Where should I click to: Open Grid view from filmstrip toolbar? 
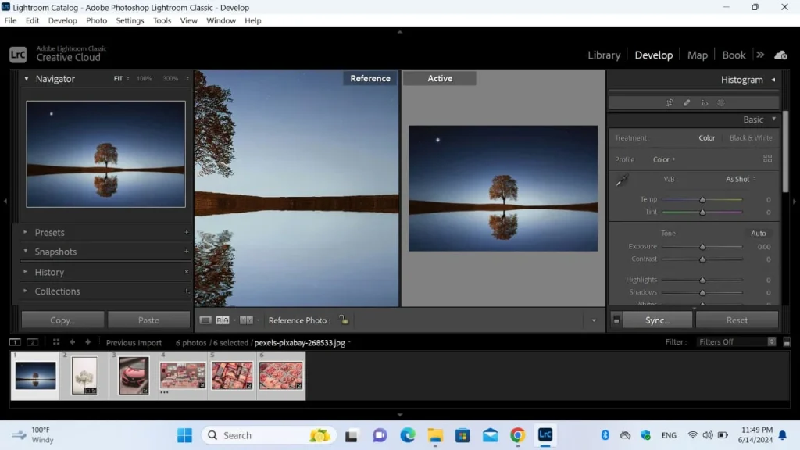coord(56,342)
